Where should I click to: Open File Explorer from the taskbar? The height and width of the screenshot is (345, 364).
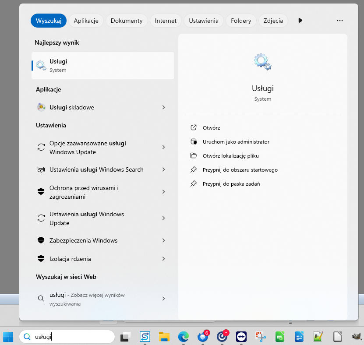point(164,337)
